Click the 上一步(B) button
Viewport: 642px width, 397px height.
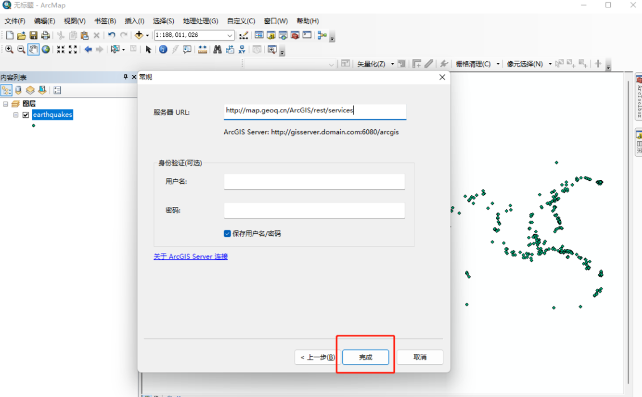pyautogui.click(x=317, y=357)
